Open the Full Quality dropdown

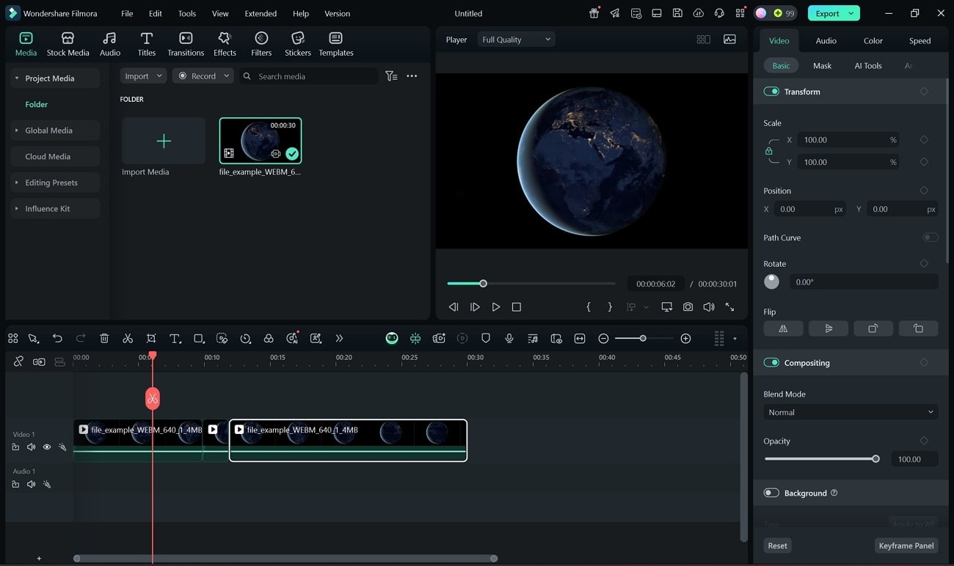[516, 40]
